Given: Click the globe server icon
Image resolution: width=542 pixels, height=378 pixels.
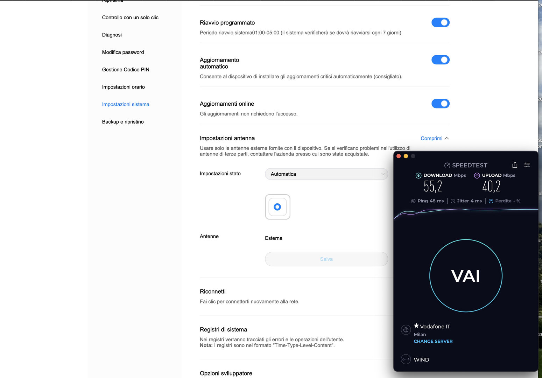Looking at the screenshot, I should (406, 330).
